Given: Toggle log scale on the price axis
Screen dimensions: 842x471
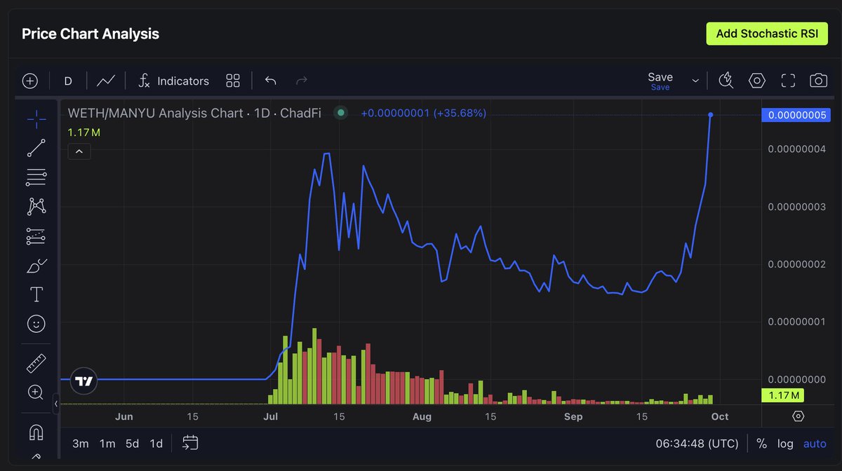Looking at the screenshot, I should 785,443.
